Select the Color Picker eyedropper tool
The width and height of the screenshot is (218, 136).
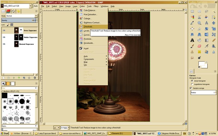[x=192, y=23]
